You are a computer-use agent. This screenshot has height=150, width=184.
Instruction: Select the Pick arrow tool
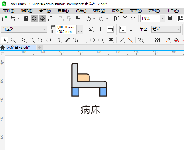5,40
